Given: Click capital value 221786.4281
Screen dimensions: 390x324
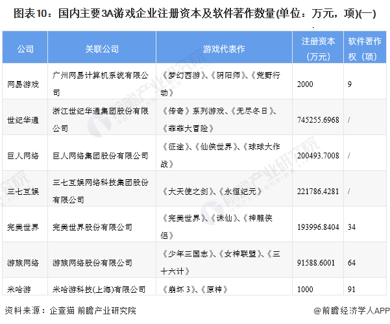Looking at the screenshot, I should [x=318, y=188].
